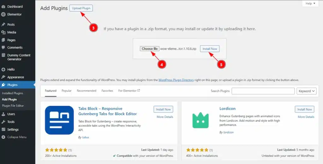This screenshot has height=164, width=323.
Task: Open Users icon in admin menu
Action: pos(3,114)
